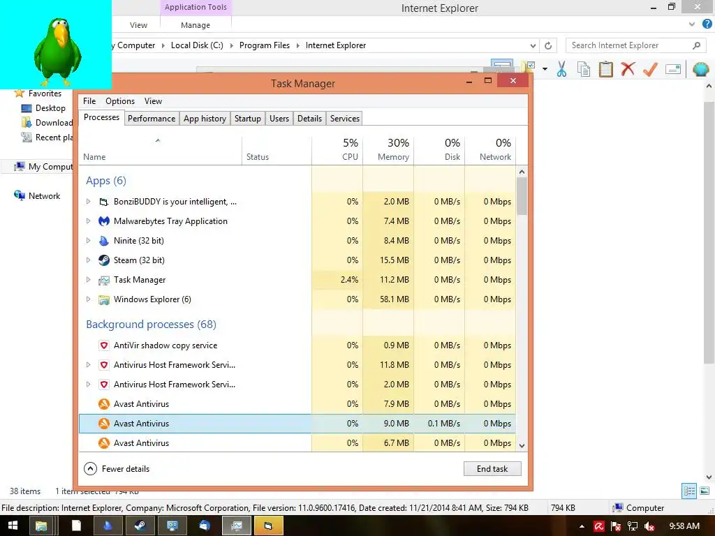Open the Windows Start button

13,526
